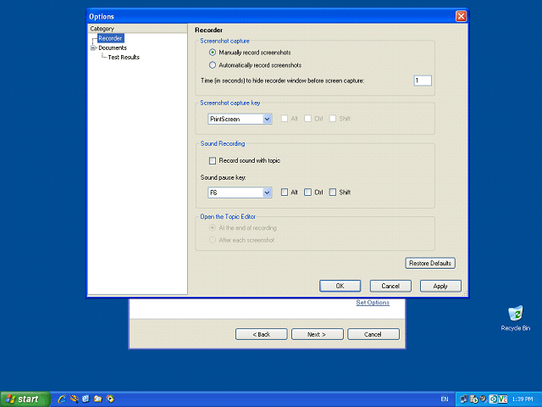The width and height of the screenshot is (542, 407).
Task: Toggle the Ctrl checkbox for sound pause key
Action: pyautogui.click(x=313, y=192)
